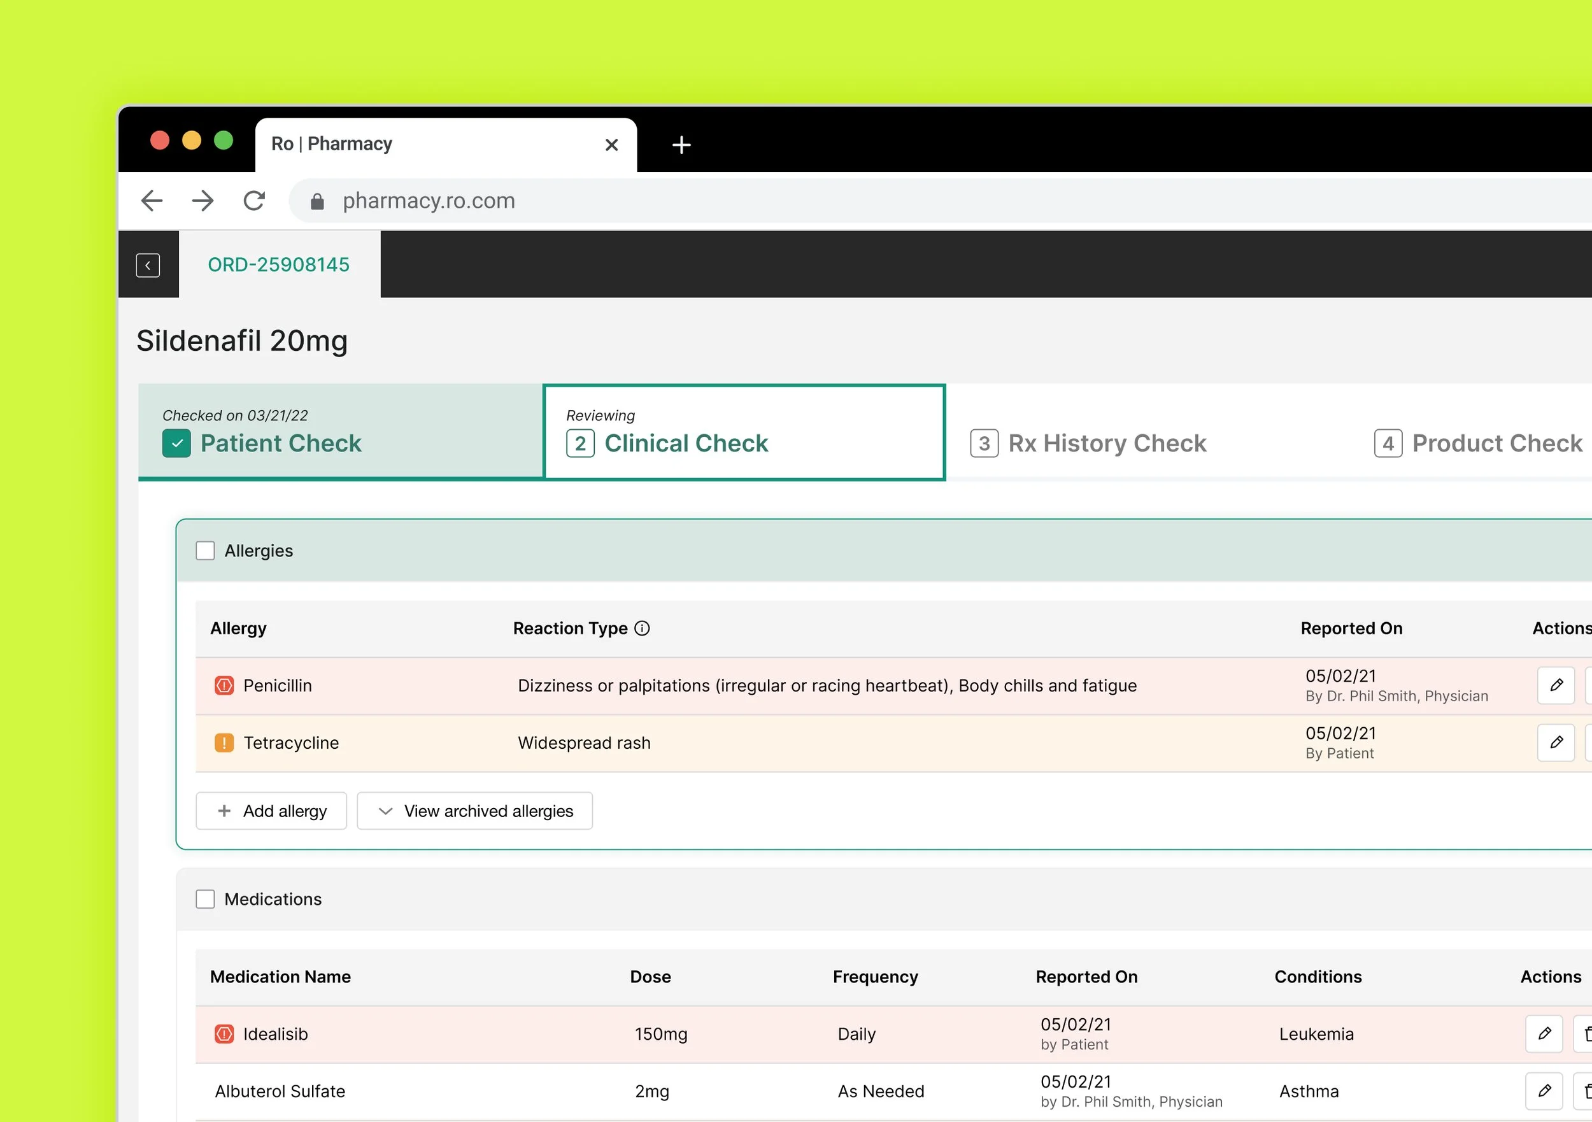
Task: Select the ORD-25908145 order tab
Action: [279, 265]
